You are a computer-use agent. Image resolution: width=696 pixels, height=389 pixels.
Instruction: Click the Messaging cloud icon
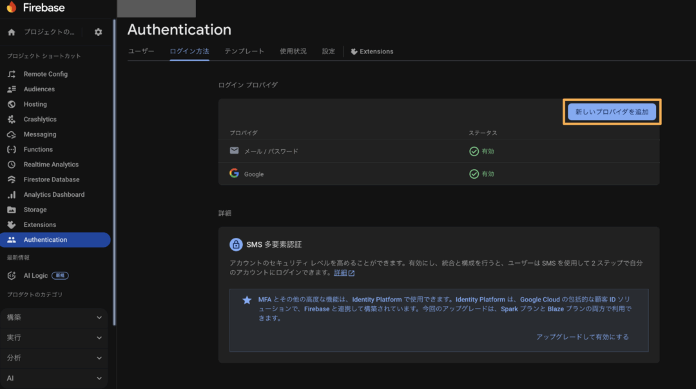click(12, 134)
